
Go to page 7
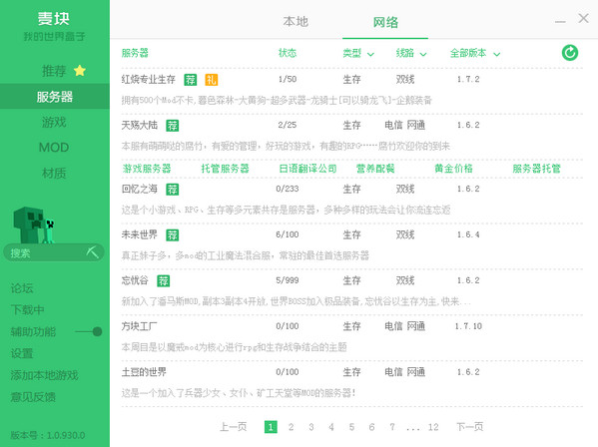392,427
